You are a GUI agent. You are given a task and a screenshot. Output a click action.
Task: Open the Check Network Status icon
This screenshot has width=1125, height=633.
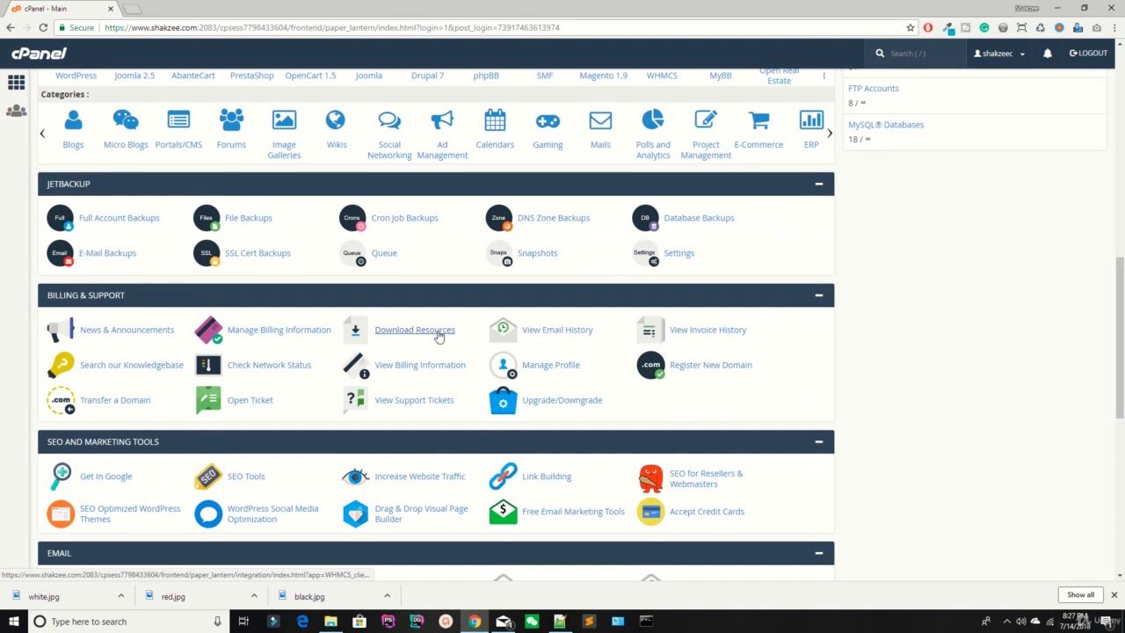tap(208, 365)
